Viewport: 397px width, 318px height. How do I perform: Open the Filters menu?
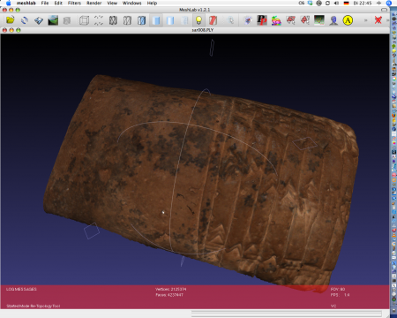pyautogui.click(x=74, y=3)
